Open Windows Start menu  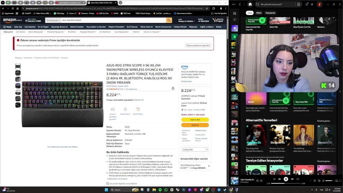pyautogui.click(x=106, y=190)
